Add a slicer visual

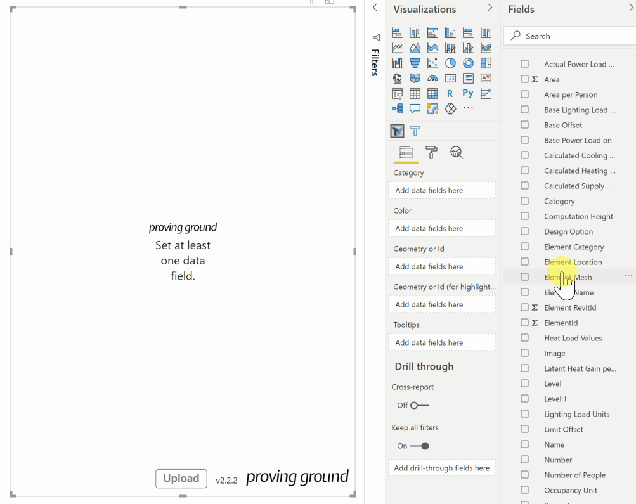tap(397, 94)
